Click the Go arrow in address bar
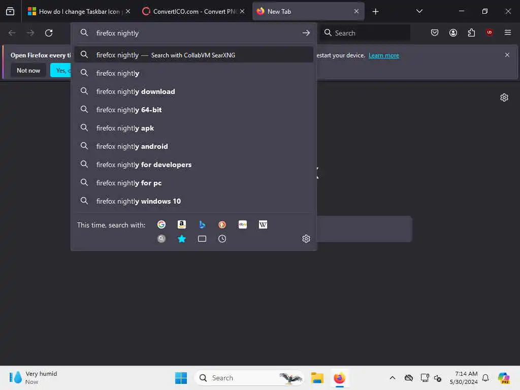Screen dimensions: 520x390 pos(306,33)
